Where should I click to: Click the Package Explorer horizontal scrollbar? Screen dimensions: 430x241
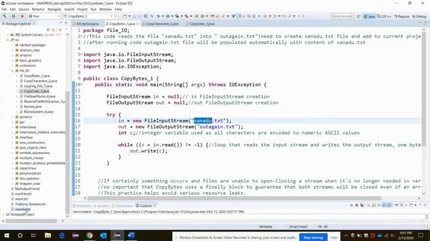(x=32, y=221)
